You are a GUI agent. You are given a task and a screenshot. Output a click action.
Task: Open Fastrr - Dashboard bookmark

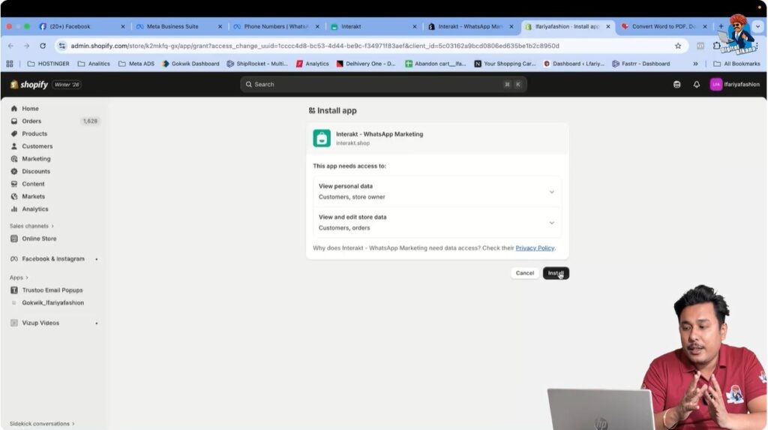pyautogui.click(x=641, y=64)
